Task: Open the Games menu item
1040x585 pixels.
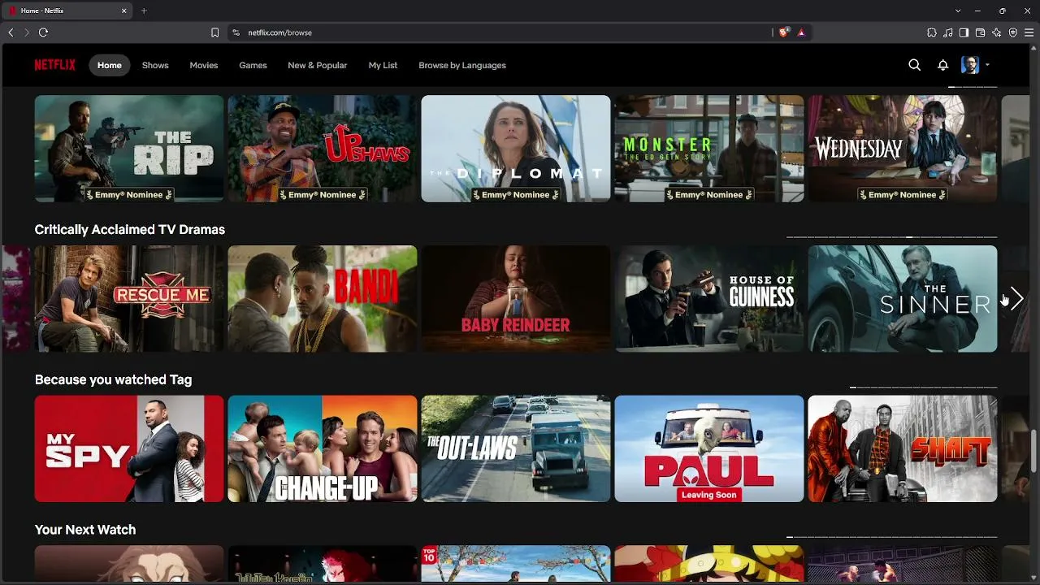Action: pos(253,65)
